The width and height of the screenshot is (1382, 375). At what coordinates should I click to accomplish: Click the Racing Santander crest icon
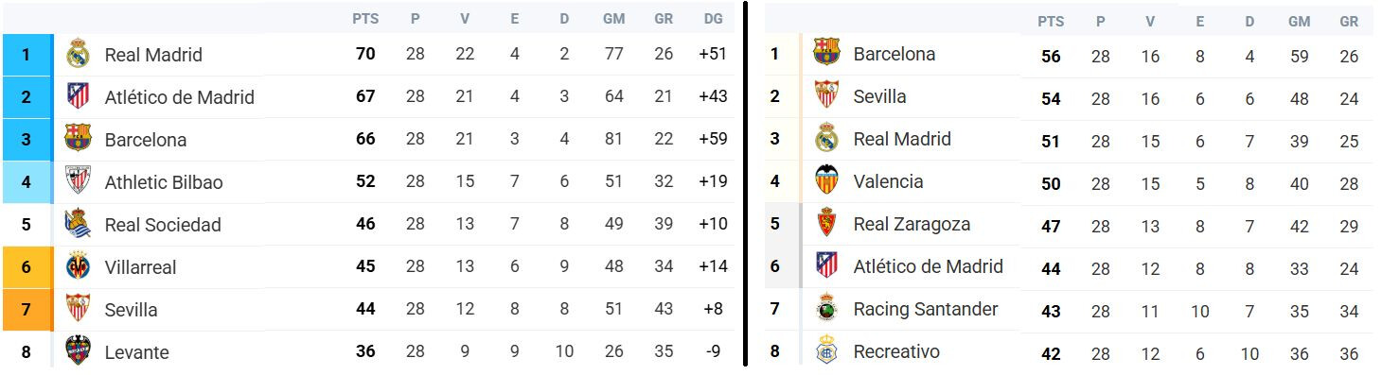(x=827, y=309)
